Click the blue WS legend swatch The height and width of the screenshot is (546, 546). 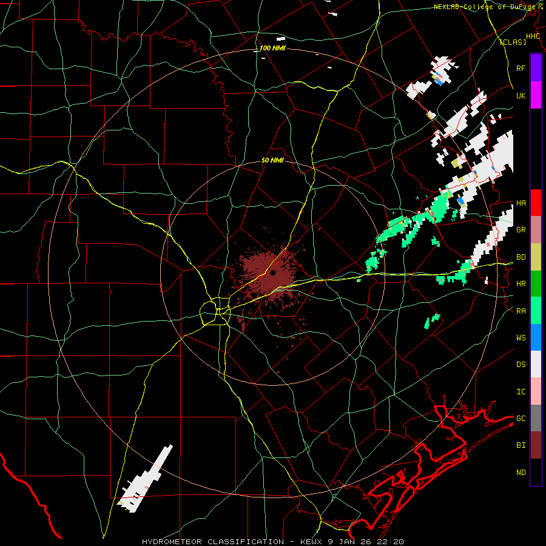pos(536,337)
